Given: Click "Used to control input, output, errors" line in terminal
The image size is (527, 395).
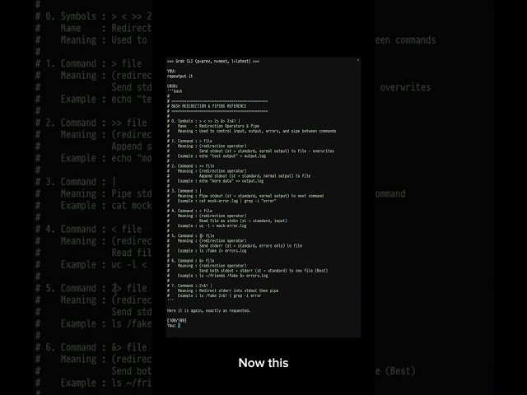Looking at the screenshot, I should (267, 131).
